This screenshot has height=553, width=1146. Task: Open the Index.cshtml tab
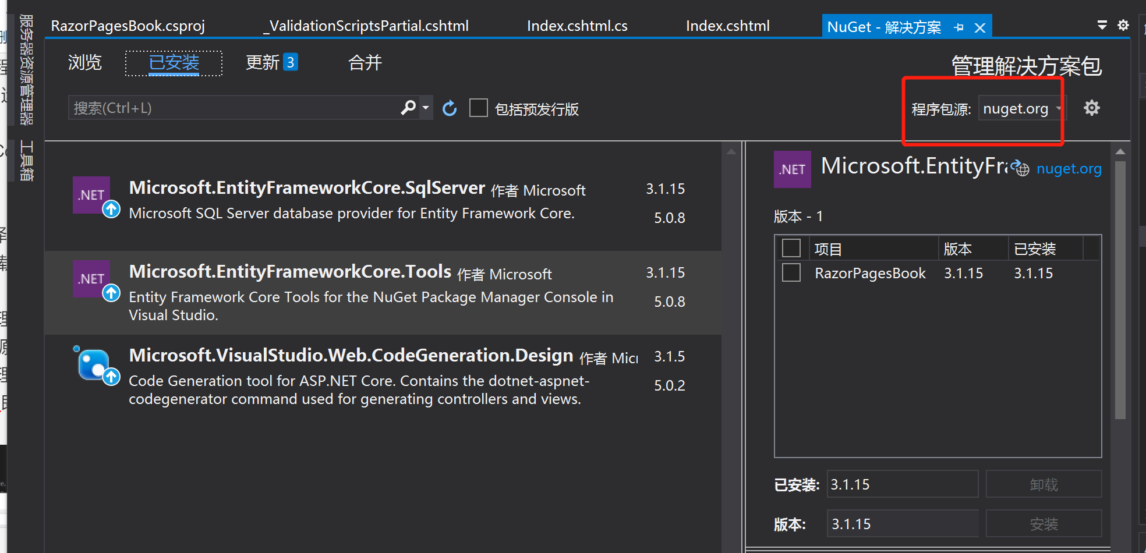click(727, 25)
